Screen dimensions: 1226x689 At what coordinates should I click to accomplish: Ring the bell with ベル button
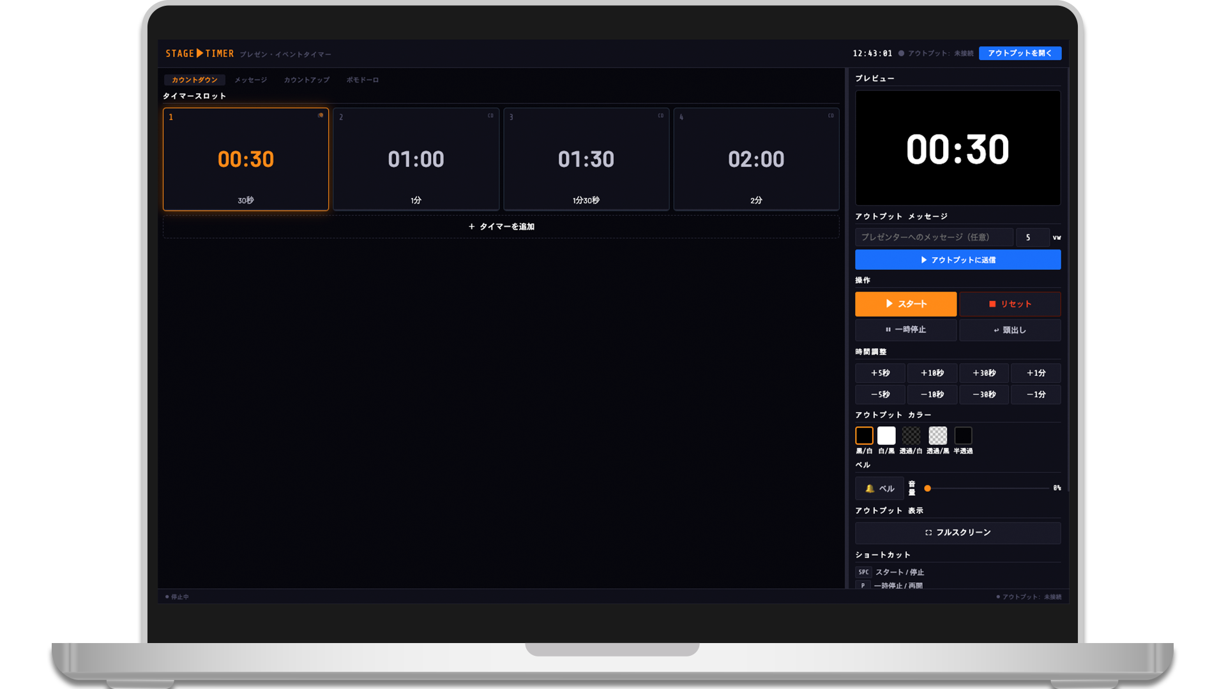click(x=879, y=488)
